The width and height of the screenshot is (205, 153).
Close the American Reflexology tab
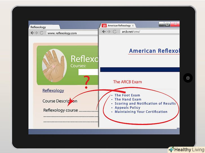(x=133, y=25)
